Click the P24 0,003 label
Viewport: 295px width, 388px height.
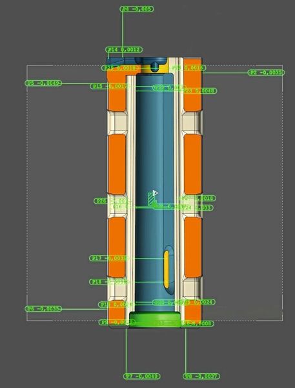[198, 208]
